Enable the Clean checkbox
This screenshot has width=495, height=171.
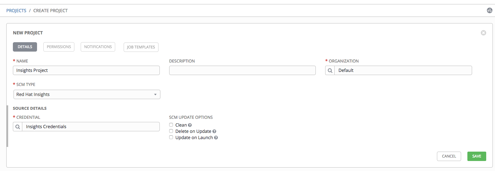171,125
